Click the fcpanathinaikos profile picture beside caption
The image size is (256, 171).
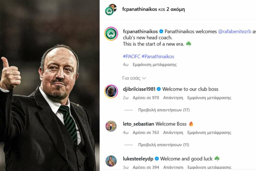click(x=111, y=34)
